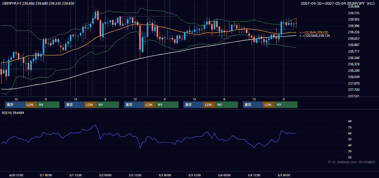Screen dimensions: 379x178
Task: Click price axis value 239.735
Action: (354, 13)
